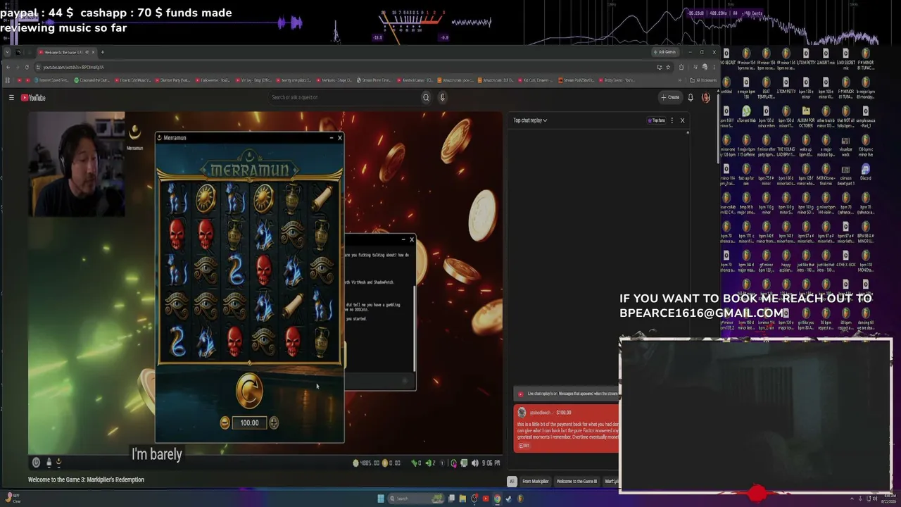
Task: Click the gold coin balance reading 4885.00
Action: click(366, 463)
